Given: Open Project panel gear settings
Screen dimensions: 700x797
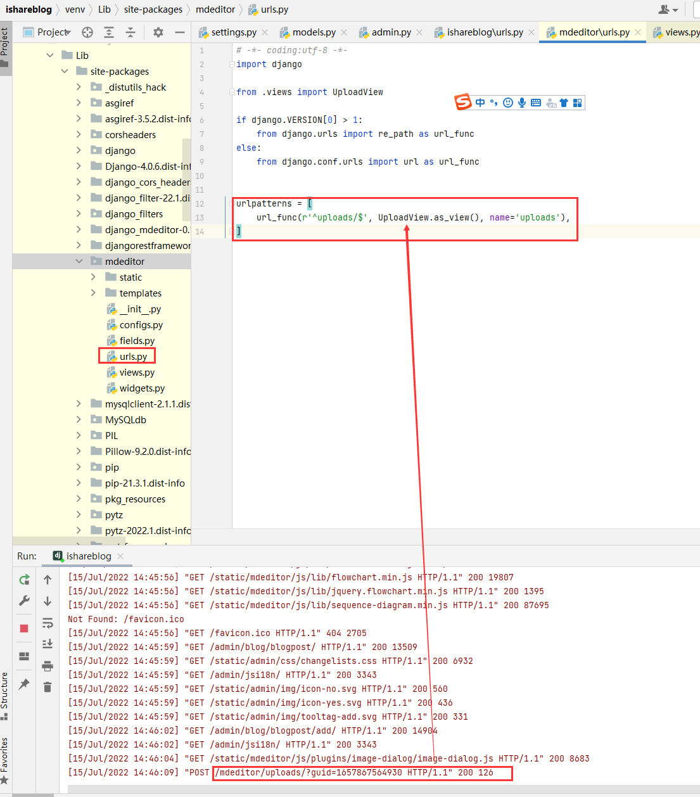Looking at the screenshot, I should click(x=158, y=32).
